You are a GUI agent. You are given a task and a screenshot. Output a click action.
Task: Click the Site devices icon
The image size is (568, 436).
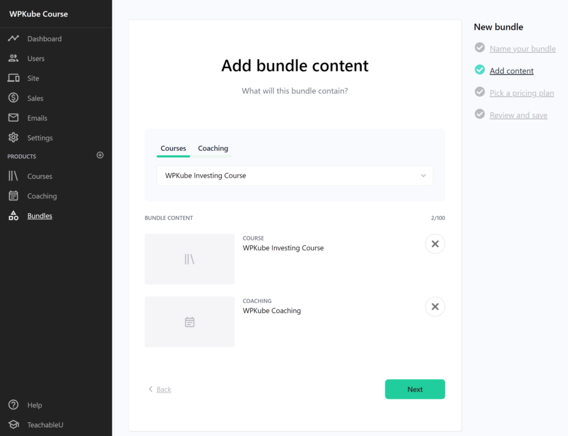point(14,78)
